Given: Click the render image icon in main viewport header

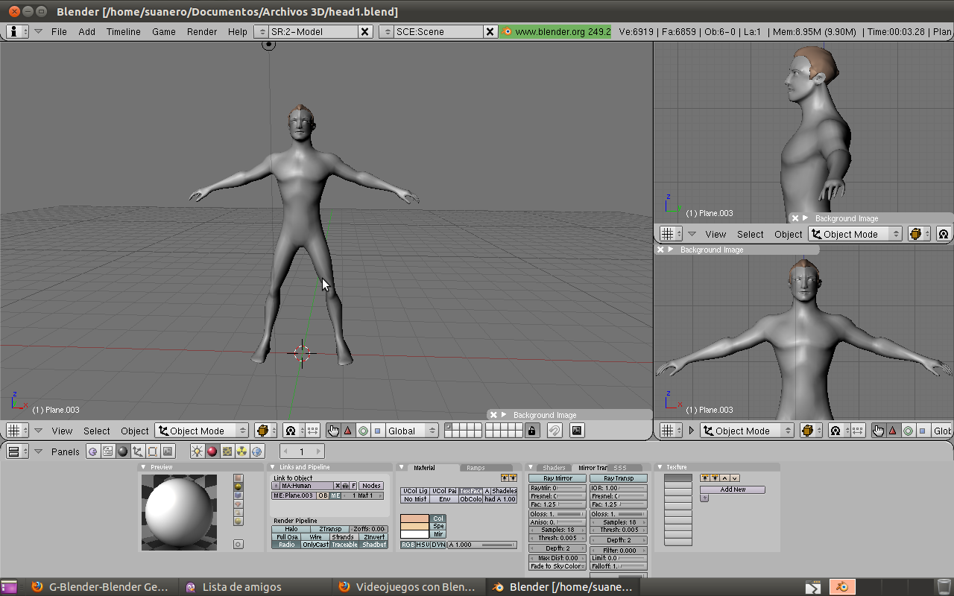Looking at the screenshot, I should [x=576, y=431].
